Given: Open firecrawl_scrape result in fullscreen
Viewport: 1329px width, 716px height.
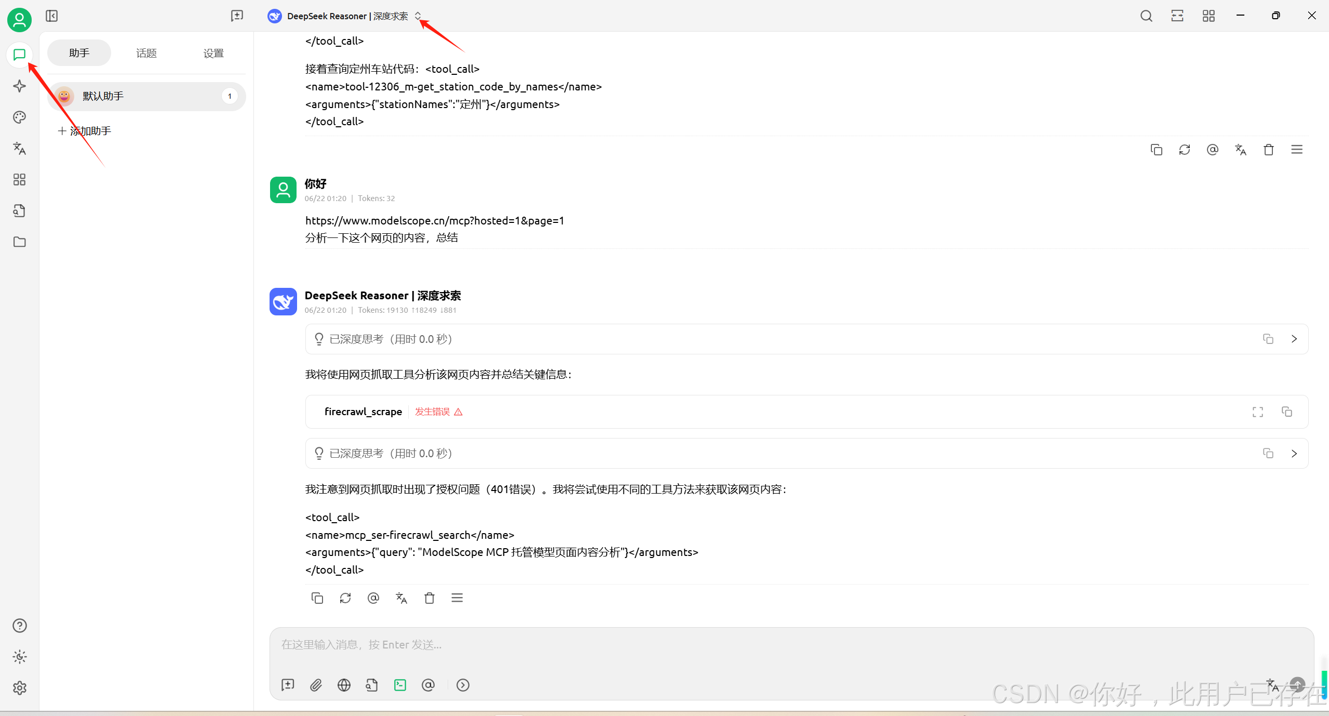Looking at the screenshot, I should 1257,412.
